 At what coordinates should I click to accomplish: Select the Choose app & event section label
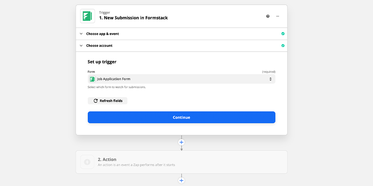[103, 34]
